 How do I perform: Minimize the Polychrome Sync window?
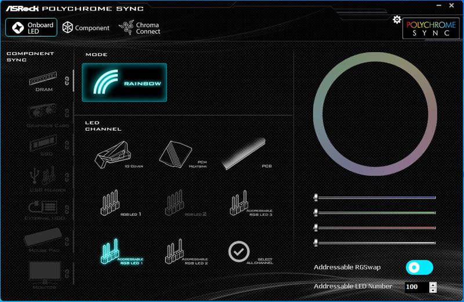click(x=439, y=5)
